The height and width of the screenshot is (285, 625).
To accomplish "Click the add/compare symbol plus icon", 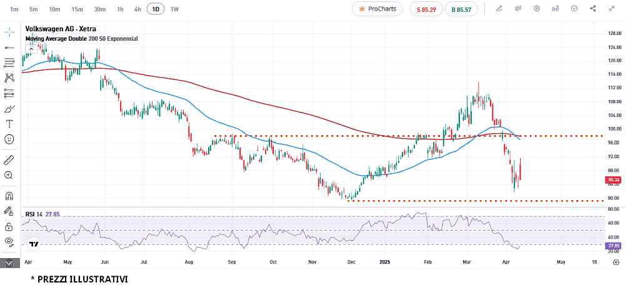I will click(x=574, y=8).
